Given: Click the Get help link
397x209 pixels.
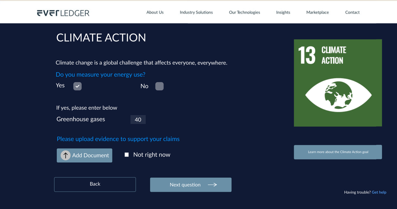Looking at the screenshot, I should (x=379, y=192).
